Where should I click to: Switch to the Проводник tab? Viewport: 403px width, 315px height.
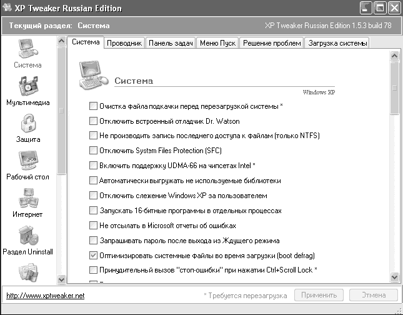click(x=124, y=43)
